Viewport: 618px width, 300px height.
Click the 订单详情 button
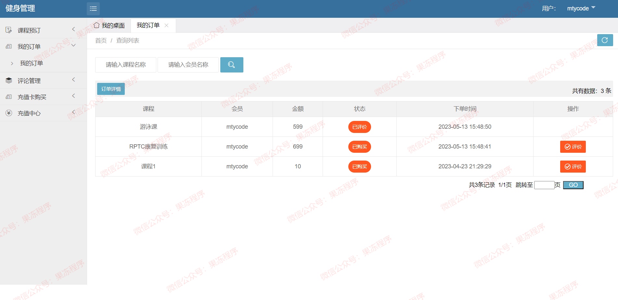point(111,89)
